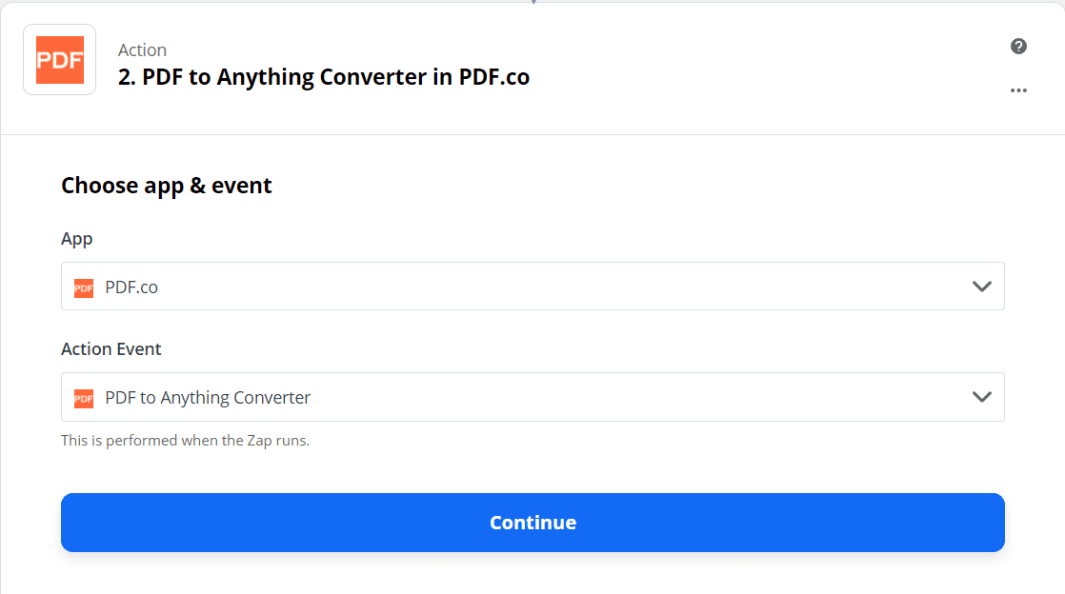The height and width of the screenshot is (594, 1065).
Task: Click the PDF.co icon in the Action Event field
Action: tap(83, 397)
